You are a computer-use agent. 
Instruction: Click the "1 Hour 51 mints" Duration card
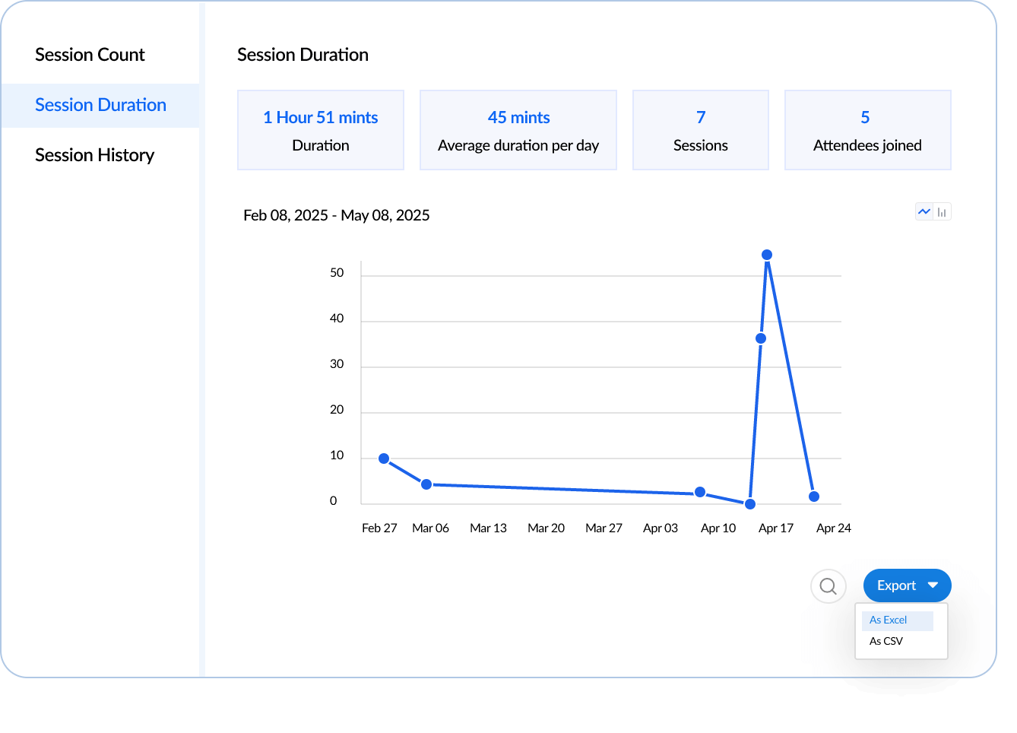320,130
